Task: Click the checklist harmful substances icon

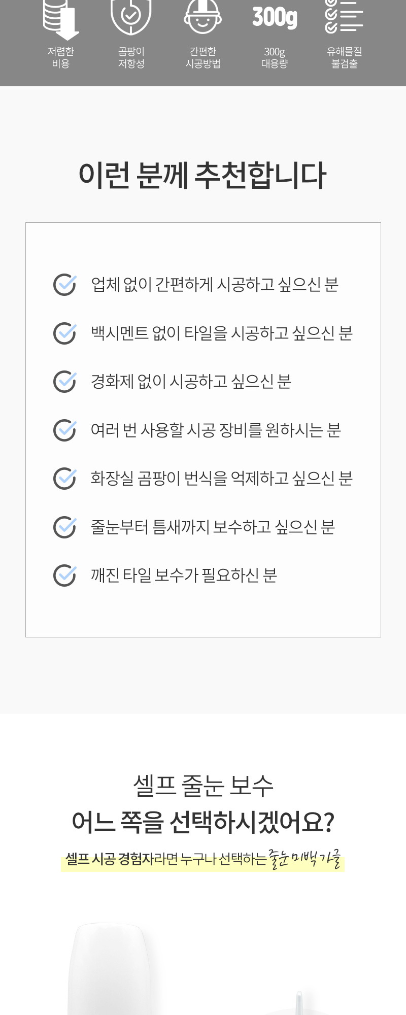Action: [x=344, y=16]
